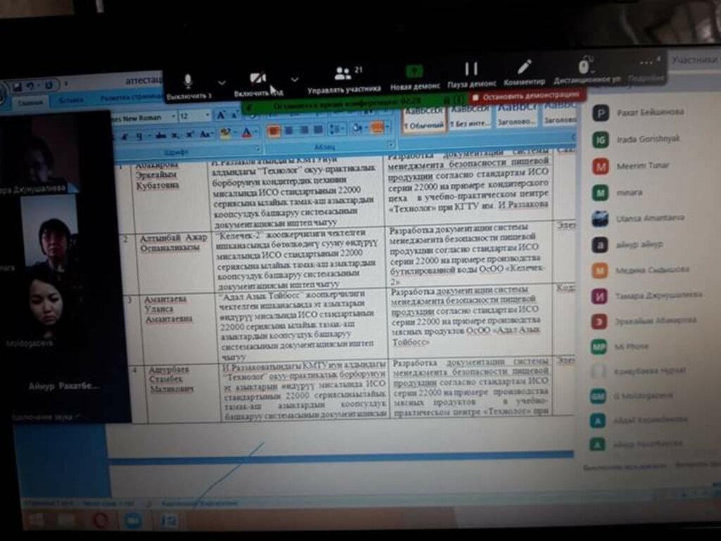Center the paragraph text
721x541 pixels.
289,130
